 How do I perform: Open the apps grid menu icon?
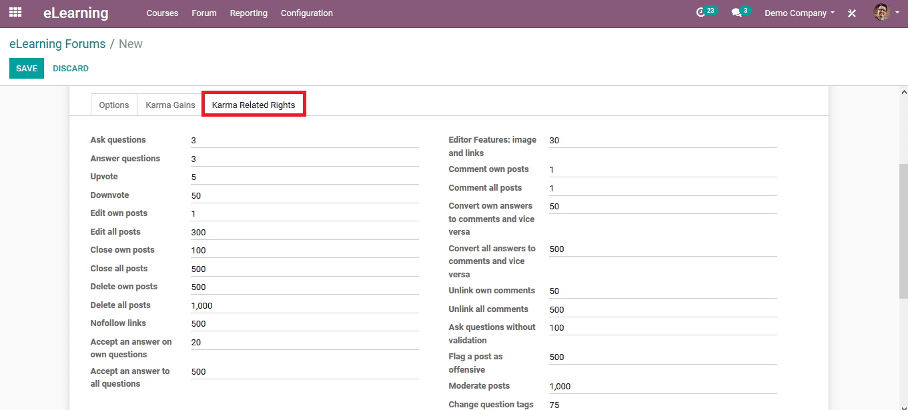[x=15, y=12]
